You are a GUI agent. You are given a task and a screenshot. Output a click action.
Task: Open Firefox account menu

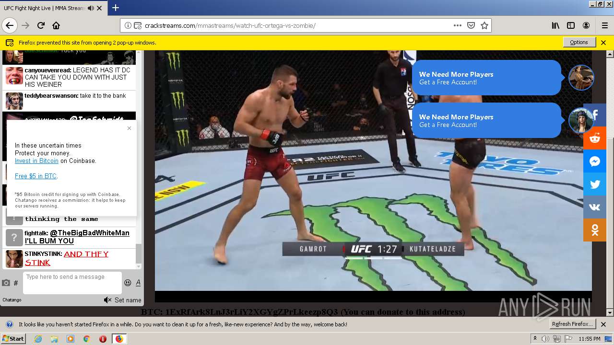click(x=586, y=25)
